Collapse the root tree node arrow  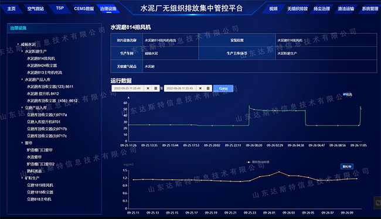[18, 44]
